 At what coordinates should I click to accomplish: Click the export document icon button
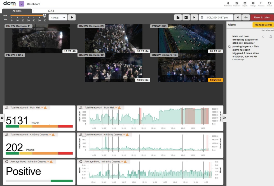pyautogui.click(x=178, y=17)
